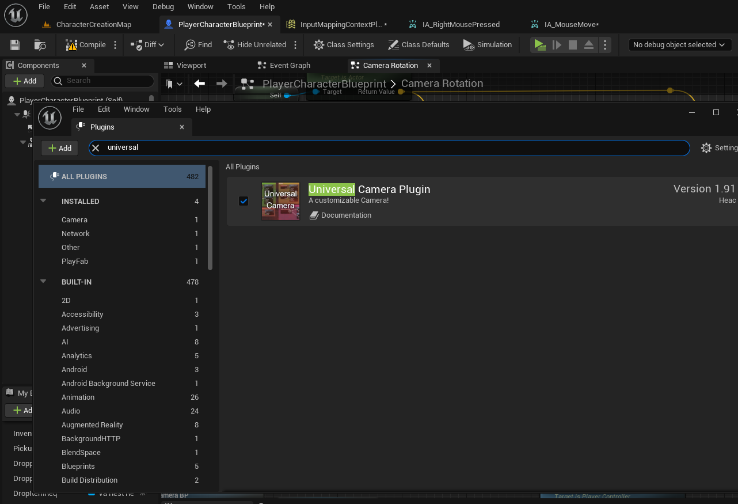Screen dimensions: 738x504
Task: Toggle Hide Unrelated nodes
Action: point(254,44)
